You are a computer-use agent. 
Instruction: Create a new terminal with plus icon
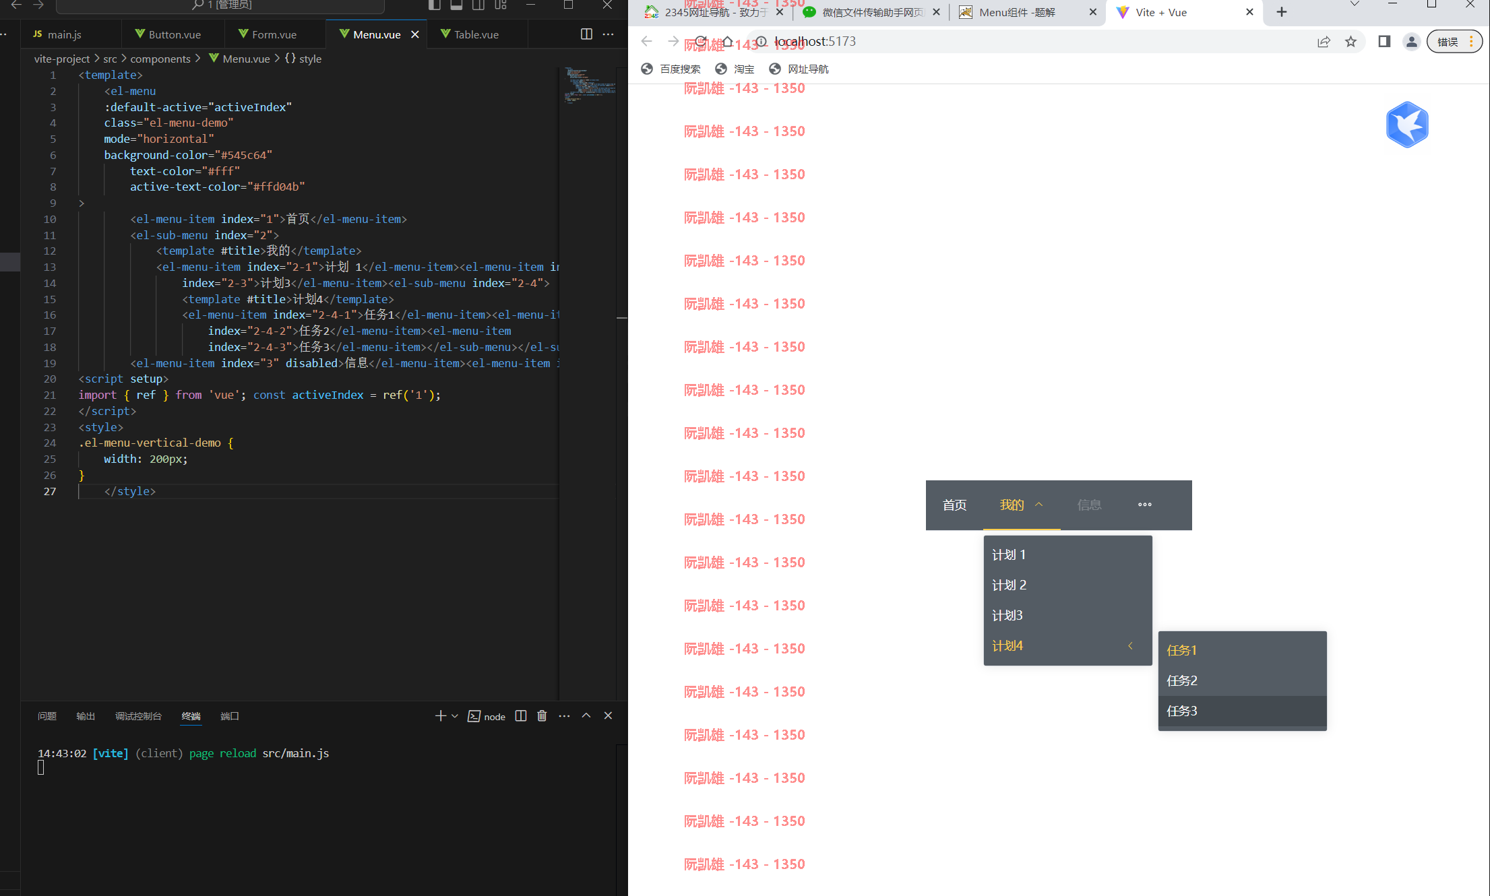click(x=441, y=716)
